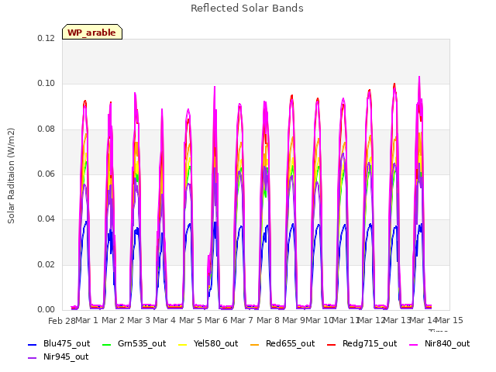Viewport: 496px width, 372px height.
Task: Click the Mar 1 x-axis date label
Action: tap(87, 320)
